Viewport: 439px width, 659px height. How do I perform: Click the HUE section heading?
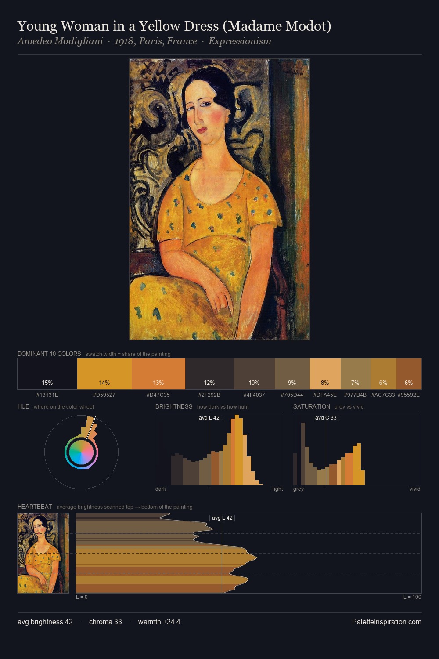coord(23,406)
